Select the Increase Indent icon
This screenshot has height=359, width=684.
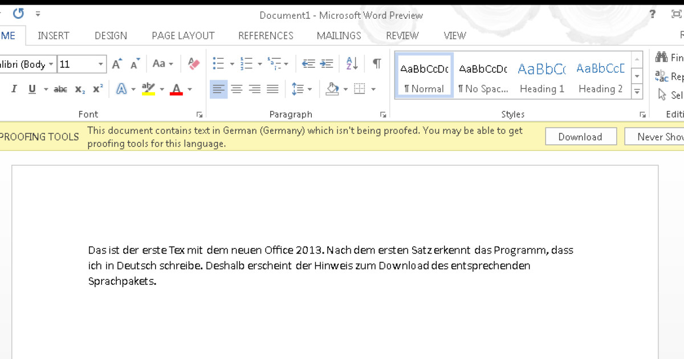[326, 63]
